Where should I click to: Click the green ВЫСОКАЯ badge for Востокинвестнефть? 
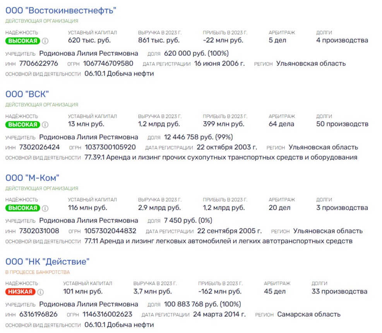[23, 41]
